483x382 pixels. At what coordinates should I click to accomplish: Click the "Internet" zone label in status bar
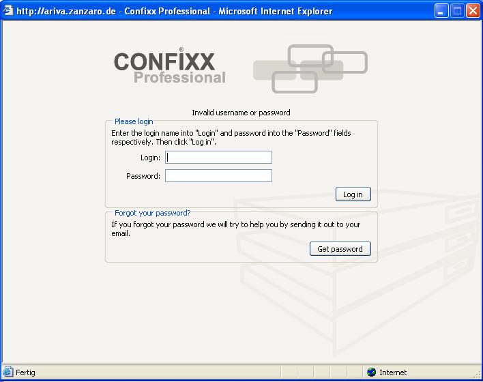coord(393,372)
